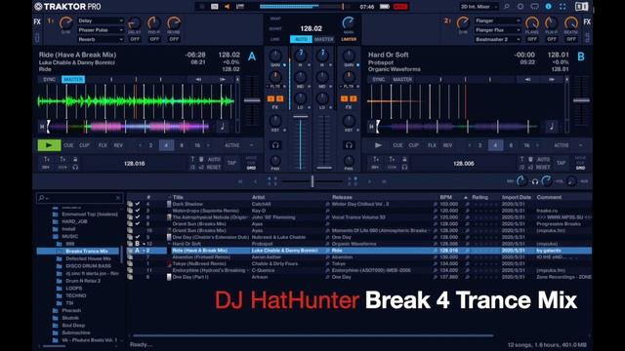
Task: Click the red REC indicator in header
Action: click(400, 7)
